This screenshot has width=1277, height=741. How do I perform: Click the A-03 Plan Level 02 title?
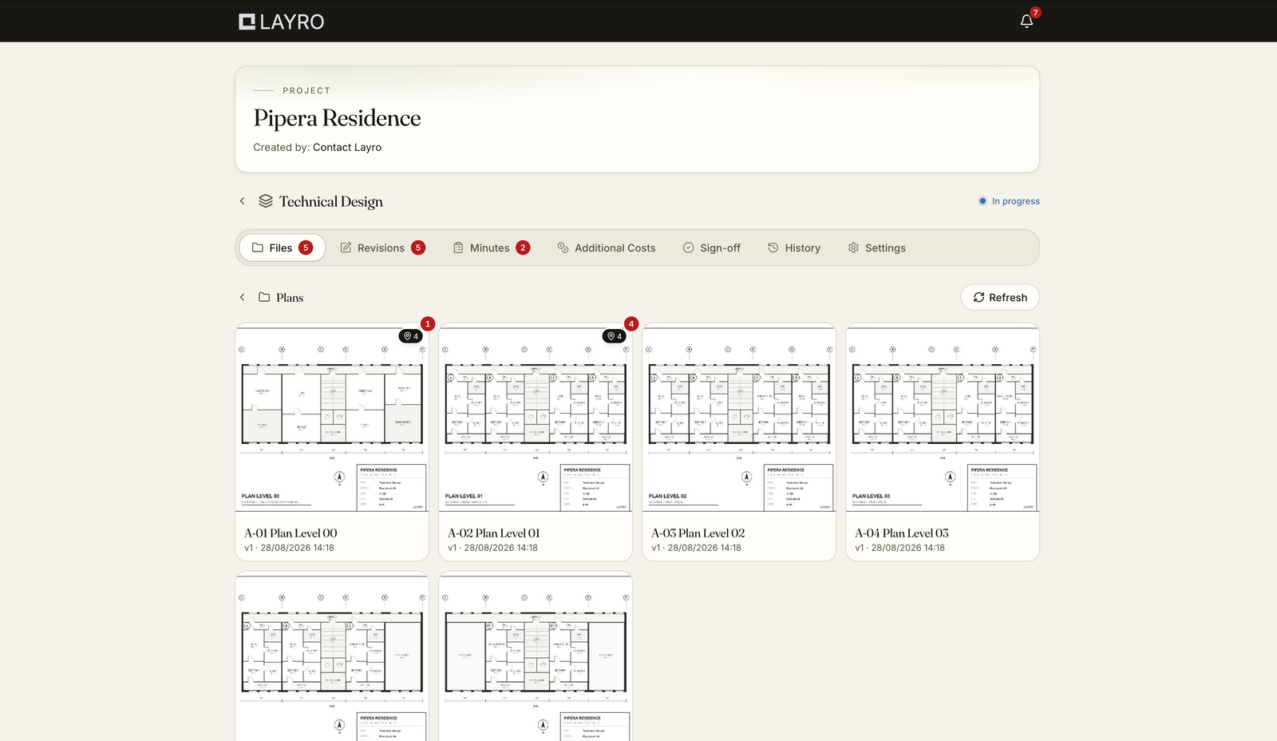698,533
